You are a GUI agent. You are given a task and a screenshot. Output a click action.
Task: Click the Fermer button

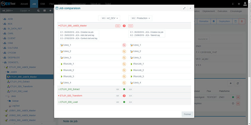coord(188,114)
